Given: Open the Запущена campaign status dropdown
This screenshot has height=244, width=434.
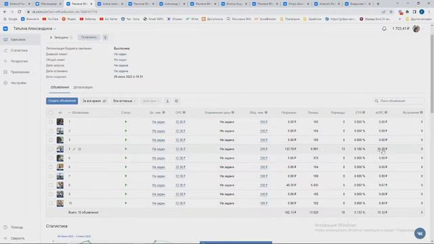Looking at the screenshot, I should [60, 37].
